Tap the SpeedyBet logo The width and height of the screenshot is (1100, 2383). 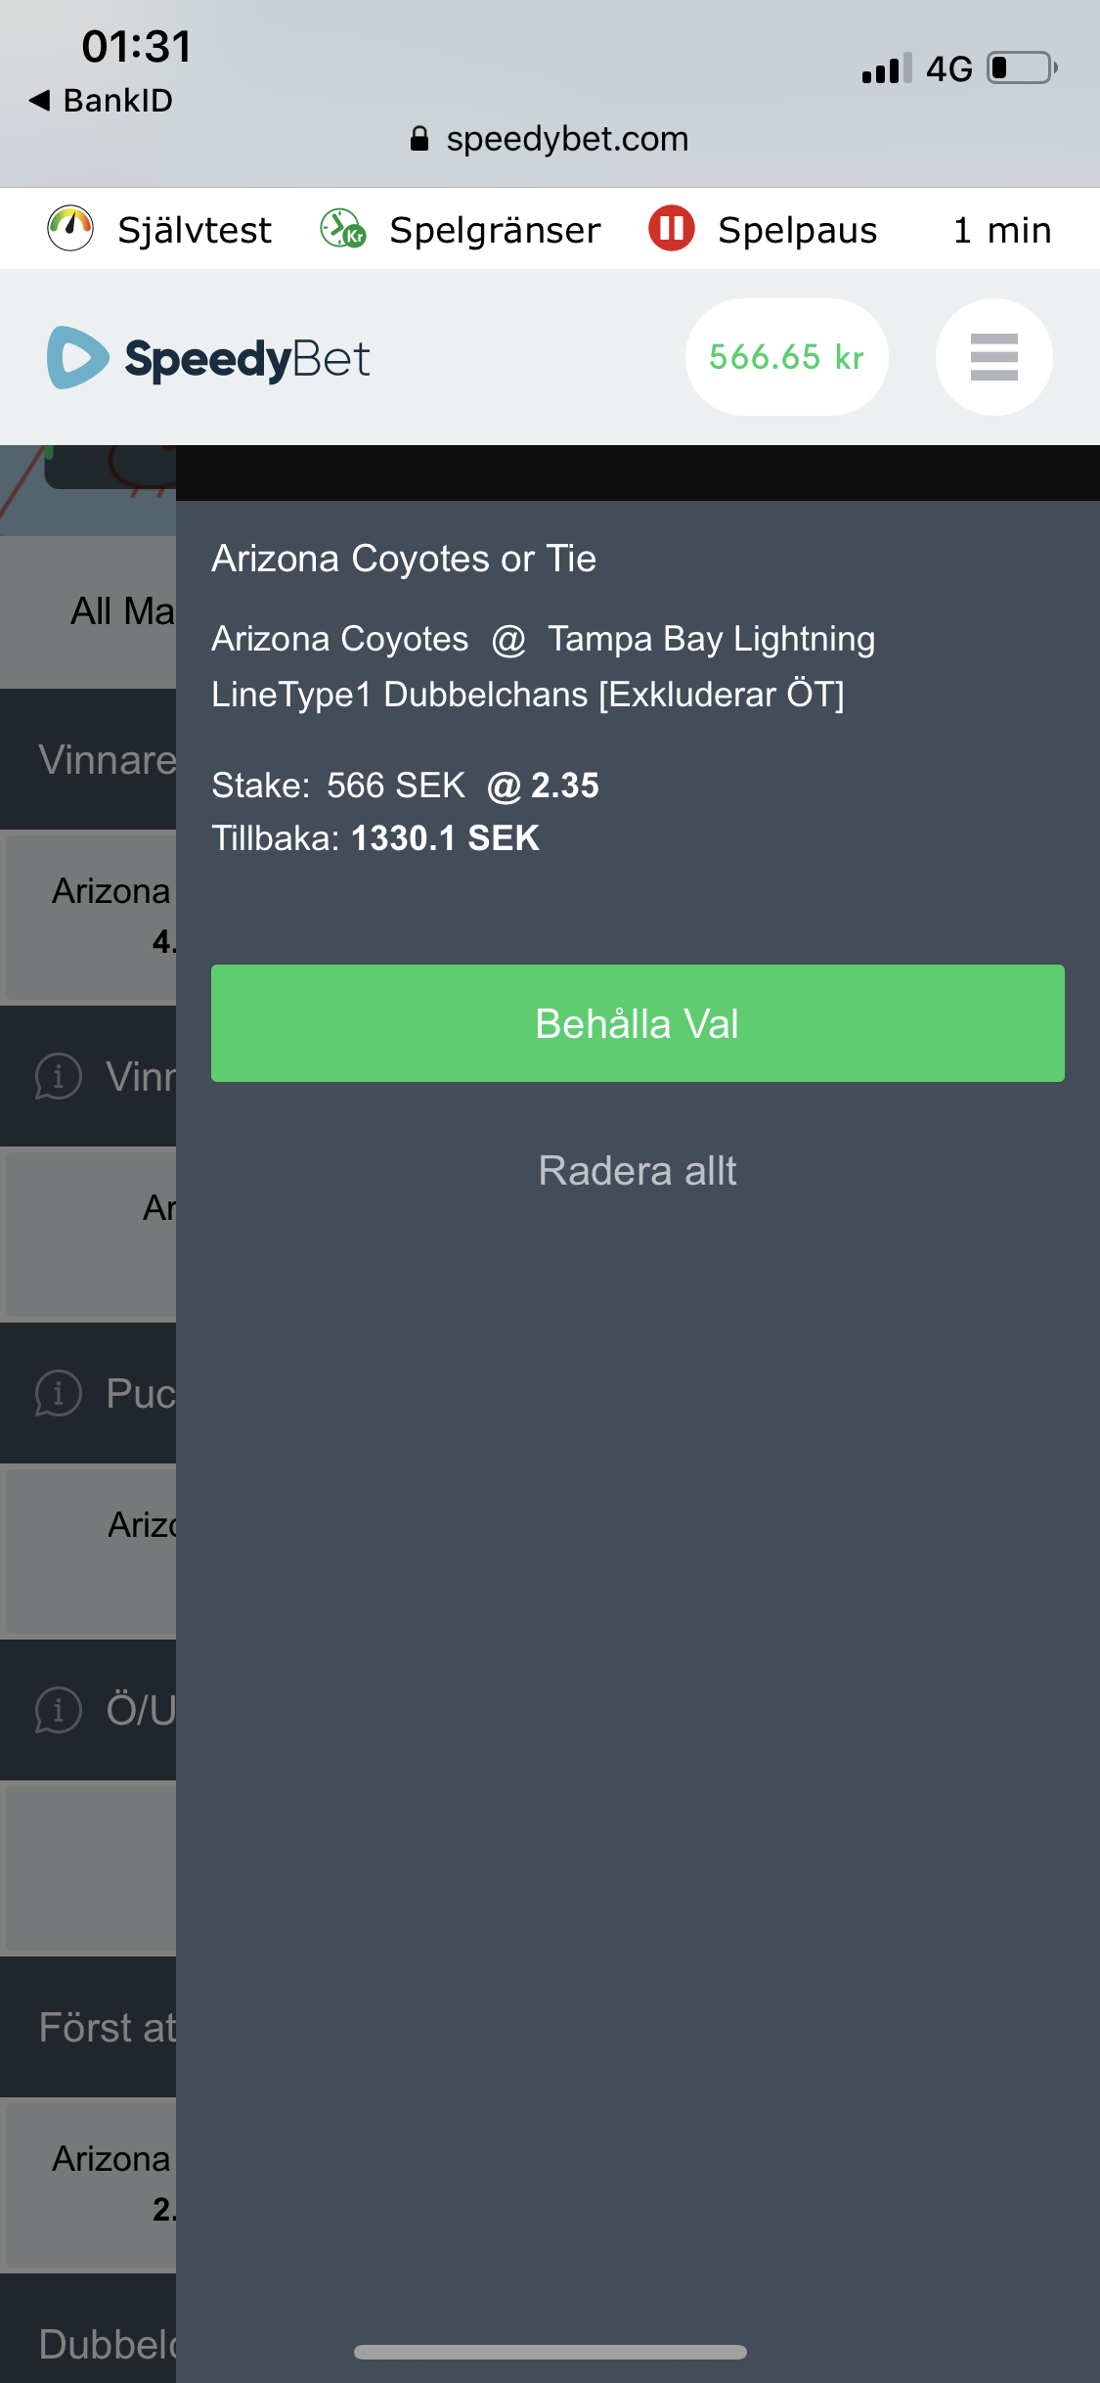pos(209,358)
